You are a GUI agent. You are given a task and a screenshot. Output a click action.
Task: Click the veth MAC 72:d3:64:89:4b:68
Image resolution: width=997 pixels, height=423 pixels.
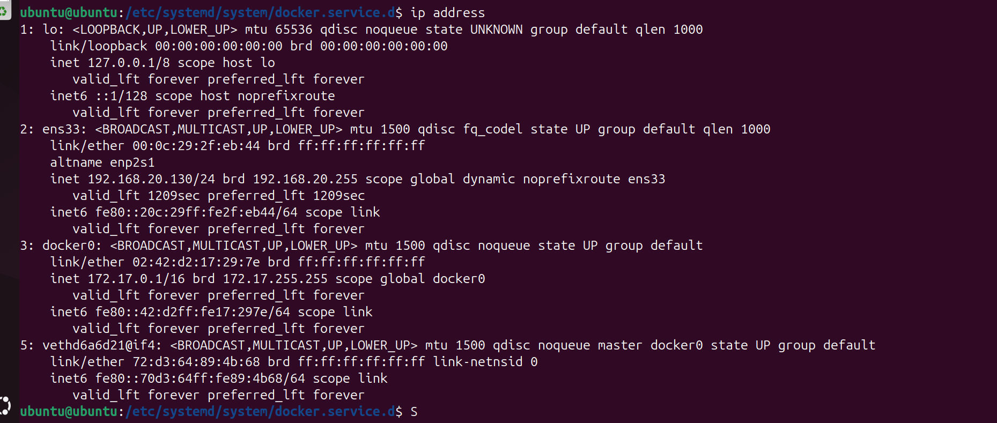196,362
